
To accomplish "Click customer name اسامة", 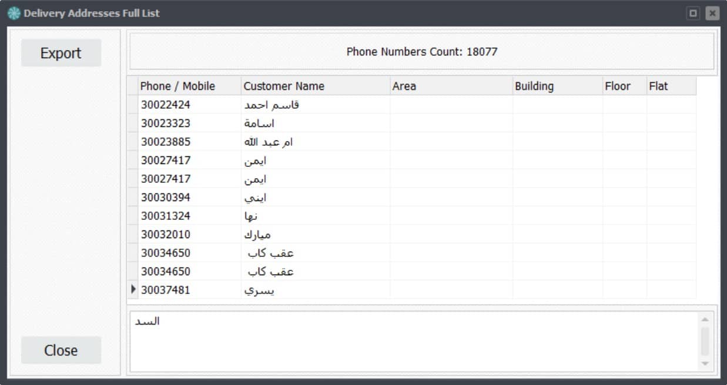I will pos(259,123).
